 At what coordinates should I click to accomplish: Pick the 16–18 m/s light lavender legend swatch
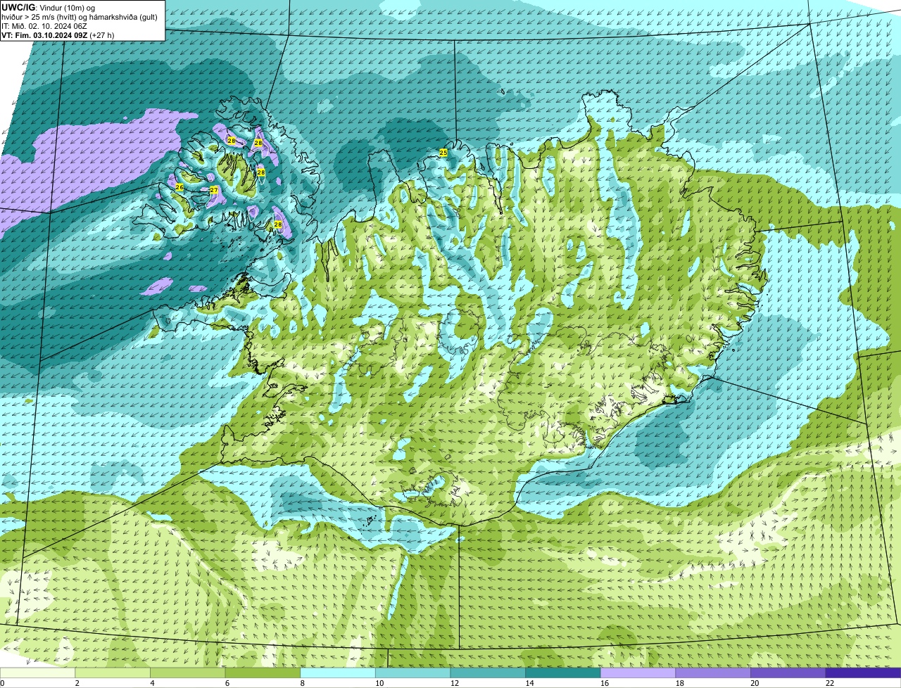coord(638,673)
